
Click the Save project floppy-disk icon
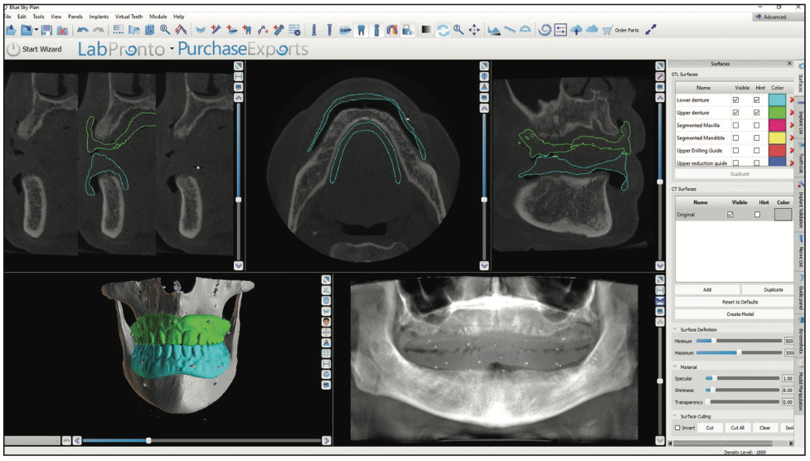[46, 30]
